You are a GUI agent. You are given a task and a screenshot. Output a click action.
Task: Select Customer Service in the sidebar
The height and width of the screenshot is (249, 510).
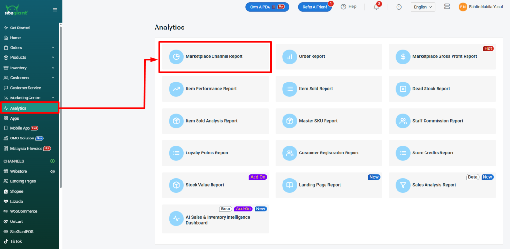[x=25, y=88]
